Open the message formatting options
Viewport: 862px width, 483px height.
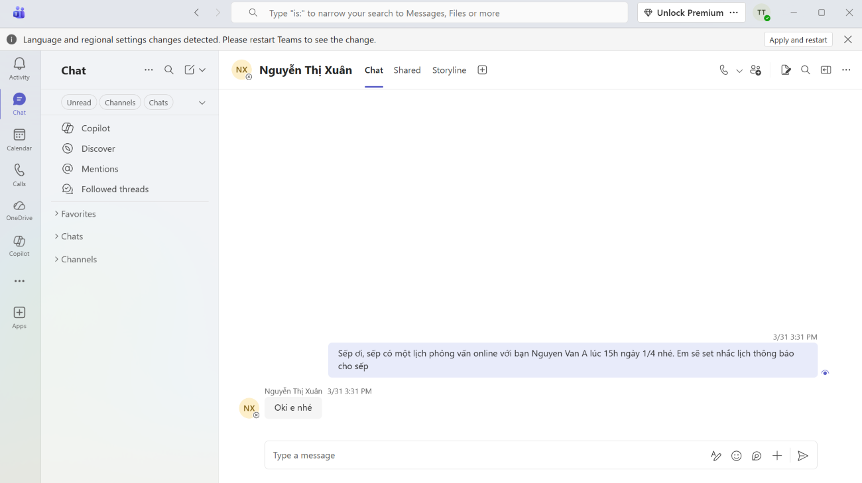coord(716,456)
